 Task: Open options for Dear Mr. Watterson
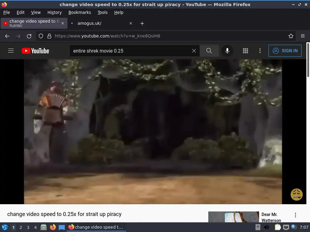point(295,215)
